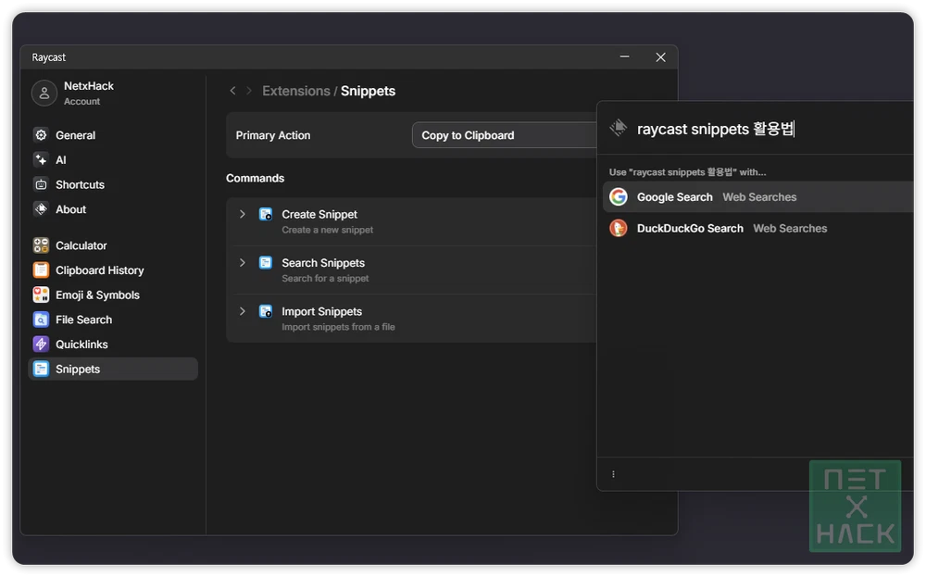
Task: Click 'Web Searches' label beside DuckDuckGo Search
Action: click(790, 229)
